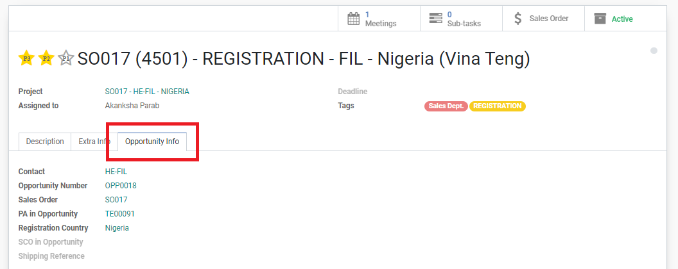Click the Akanksha Parab assignee field
The width and height of the screenshot is (678, 269).
pyautogui.click(x=132, y=106)
